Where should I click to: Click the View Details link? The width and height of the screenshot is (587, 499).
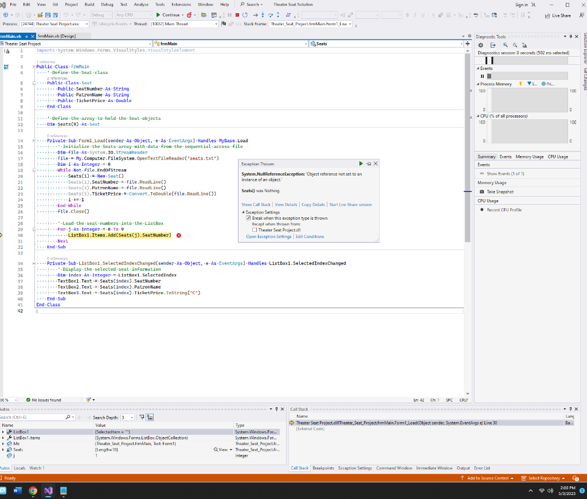tap(286, 204)
